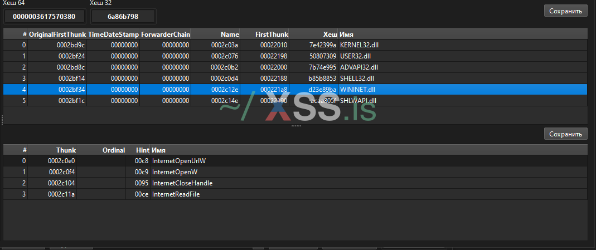Sort by the ForwarderChain column header
This screenshot has width=596, height=250.
166,34
